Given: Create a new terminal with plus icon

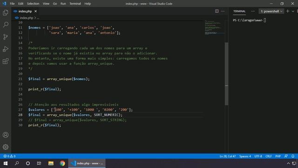Looking at the screenshot, I should (288, 11).
